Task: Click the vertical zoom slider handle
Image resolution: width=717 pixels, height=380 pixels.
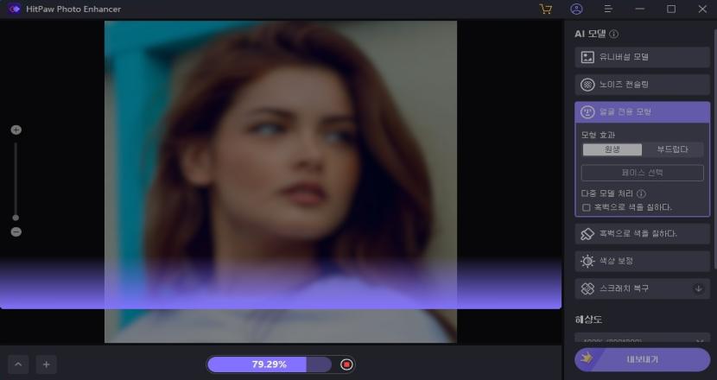Action: [x=16, y=218]
